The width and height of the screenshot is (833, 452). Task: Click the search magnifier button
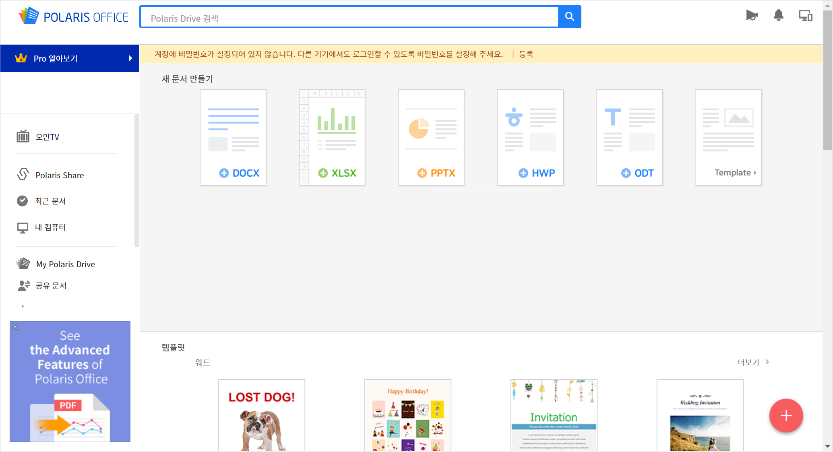pos(569,17)
